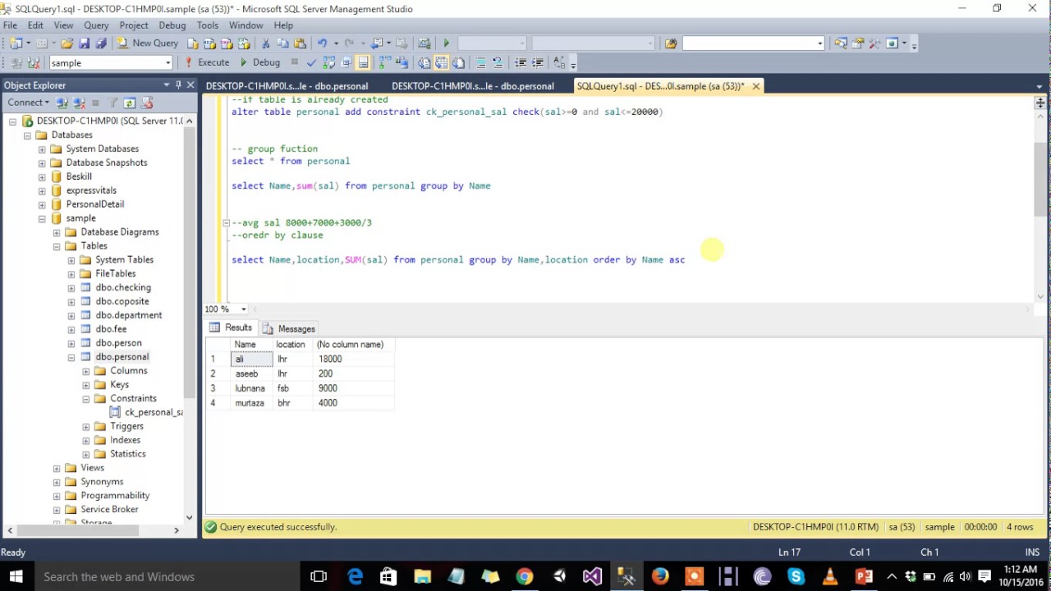Image resolution: width=1051 pixels, height=591 pixels.
Task: Click the Properties Window toolbar icon
Action: (857, 43)
